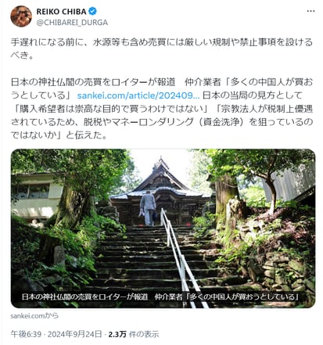Click the opening sentence starting 手遅れになる前に
This screenshot has height=345, width=323.
(162, 49)
